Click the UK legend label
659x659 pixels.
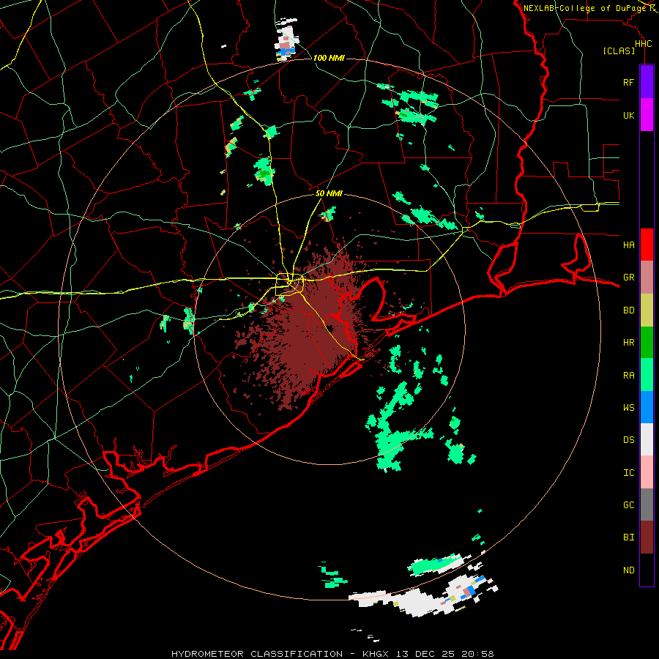coord(628,115)
